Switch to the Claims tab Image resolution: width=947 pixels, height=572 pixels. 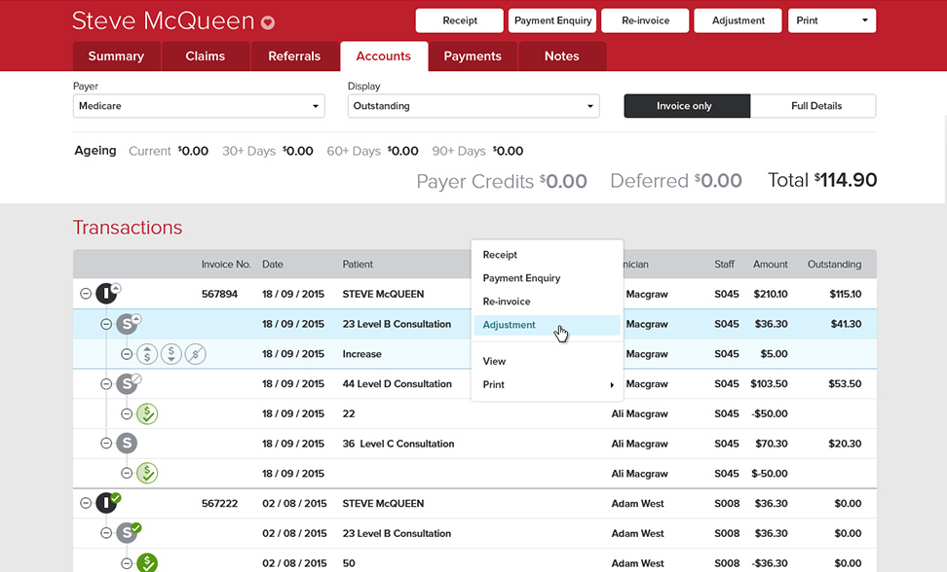pos(206,56)
